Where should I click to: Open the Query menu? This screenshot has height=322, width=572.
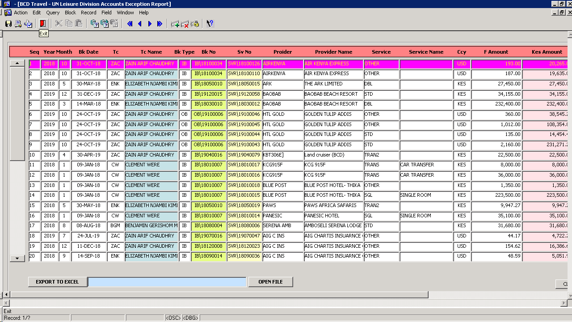[x=53, y=13]
